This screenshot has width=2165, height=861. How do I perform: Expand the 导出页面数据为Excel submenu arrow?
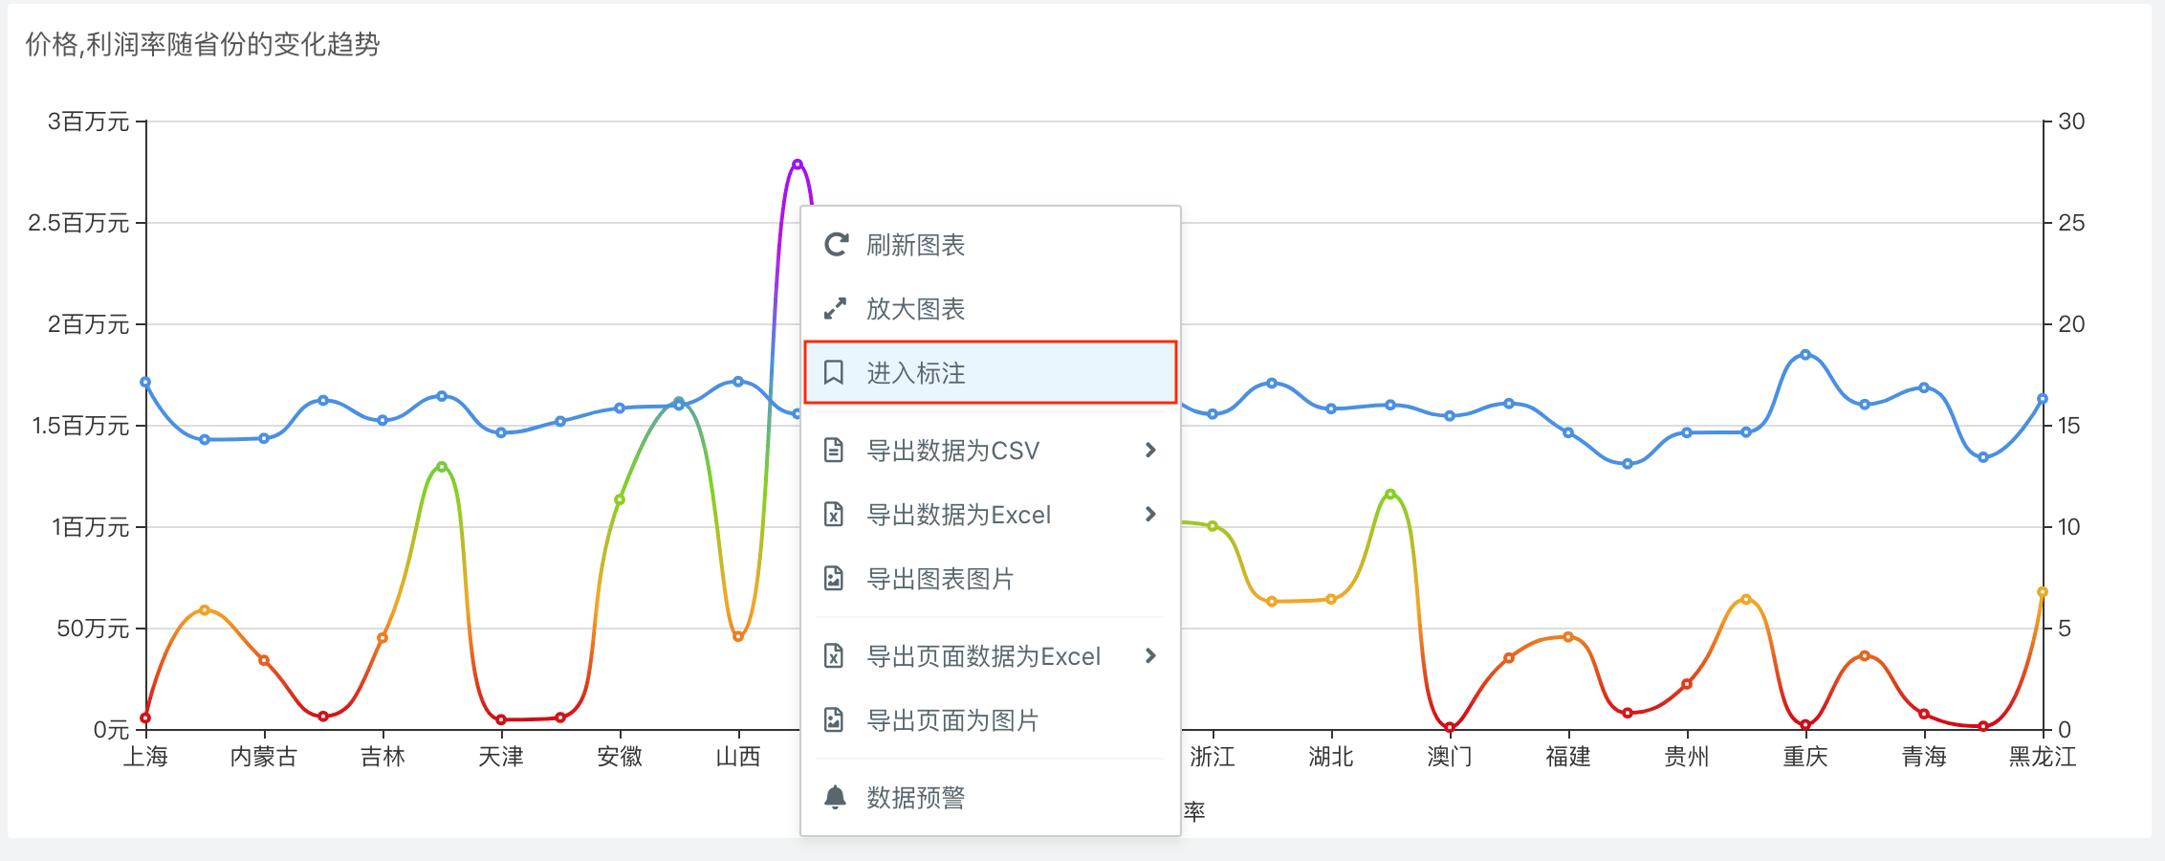pos(1150,656)
